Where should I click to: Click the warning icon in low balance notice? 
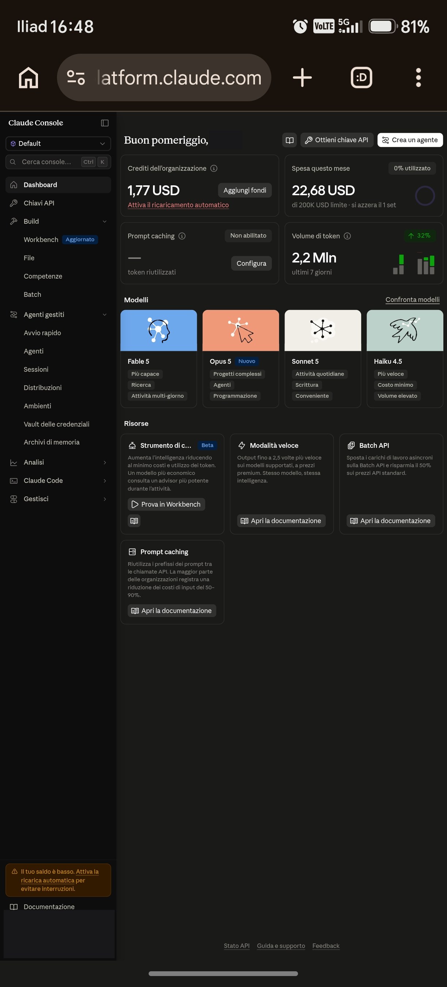pyautogui.click(x=15, y=872)
